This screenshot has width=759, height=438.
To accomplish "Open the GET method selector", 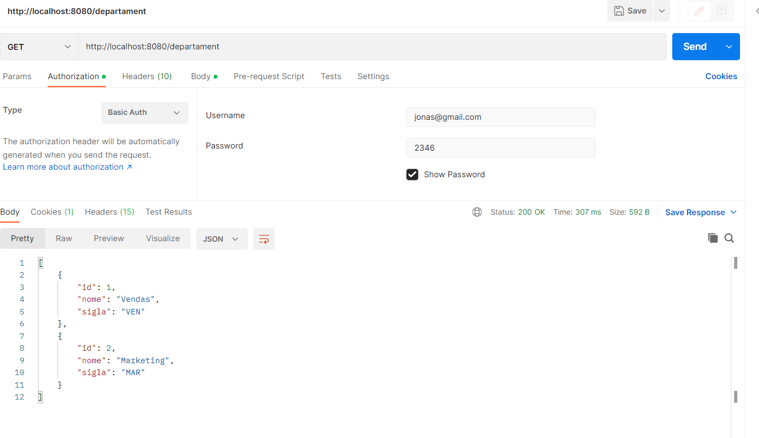I will 38,47.
